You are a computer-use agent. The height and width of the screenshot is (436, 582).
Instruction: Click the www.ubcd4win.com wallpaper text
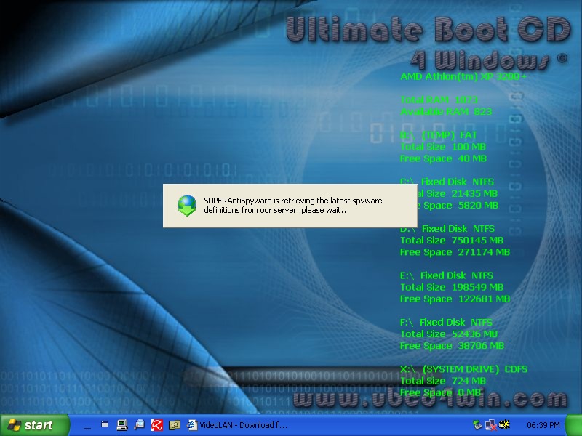point(429,399)
